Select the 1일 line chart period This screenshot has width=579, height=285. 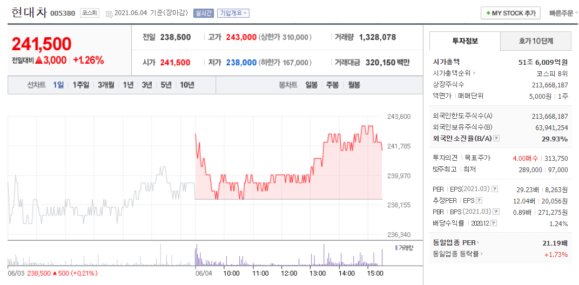58,85
